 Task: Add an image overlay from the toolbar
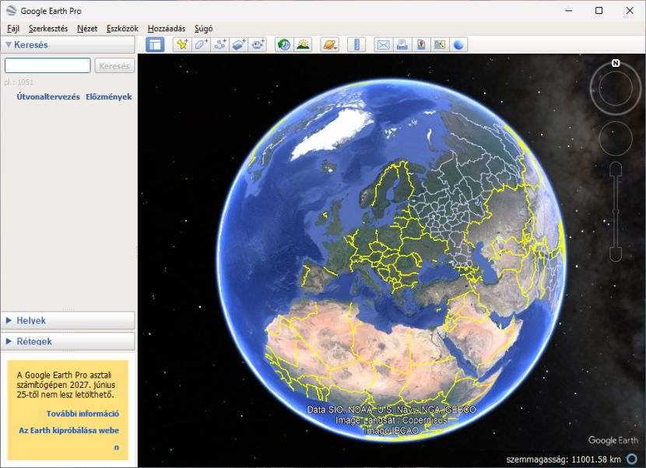point(239,44)
